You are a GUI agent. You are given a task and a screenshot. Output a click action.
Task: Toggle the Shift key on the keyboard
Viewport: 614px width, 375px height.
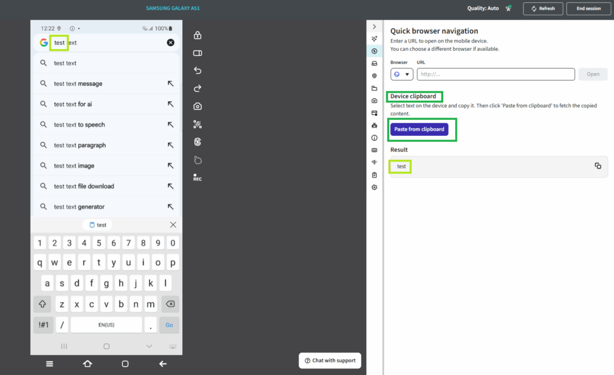[x=42, y=304]
